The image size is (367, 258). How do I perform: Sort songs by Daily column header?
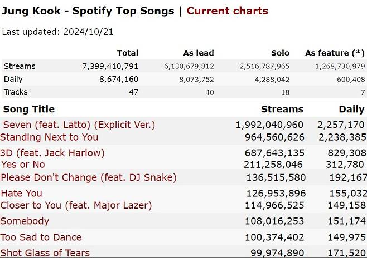[351, 110]
